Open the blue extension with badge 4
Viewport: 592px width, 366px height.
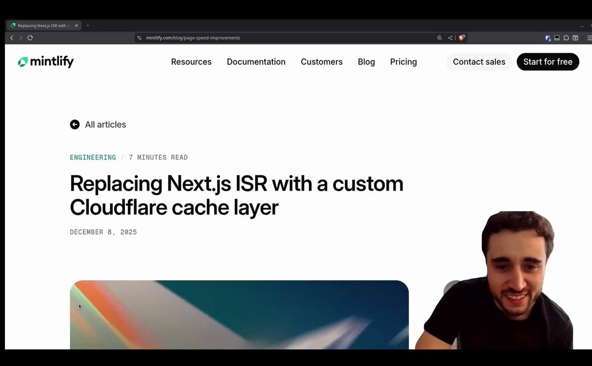pyautogui.click(x=548, y=38)
